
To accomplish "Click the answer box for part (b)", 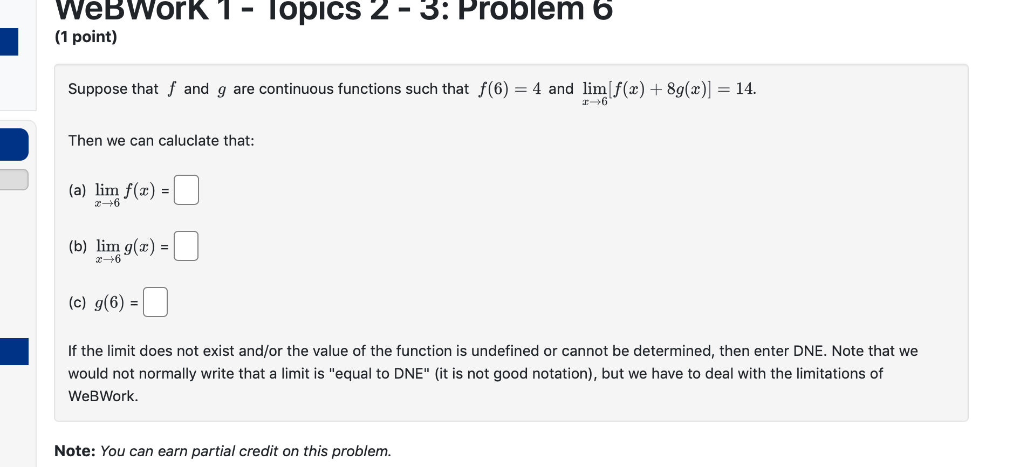I will point(186,245).
